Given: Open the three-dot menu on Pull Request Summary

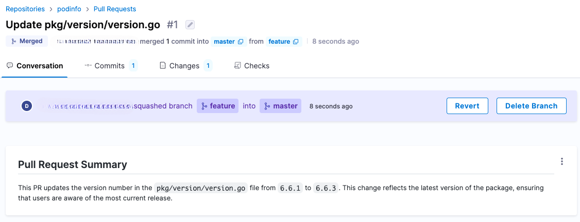Looking at the screenshot, I should pyautogui.click(x=561, y=161).
